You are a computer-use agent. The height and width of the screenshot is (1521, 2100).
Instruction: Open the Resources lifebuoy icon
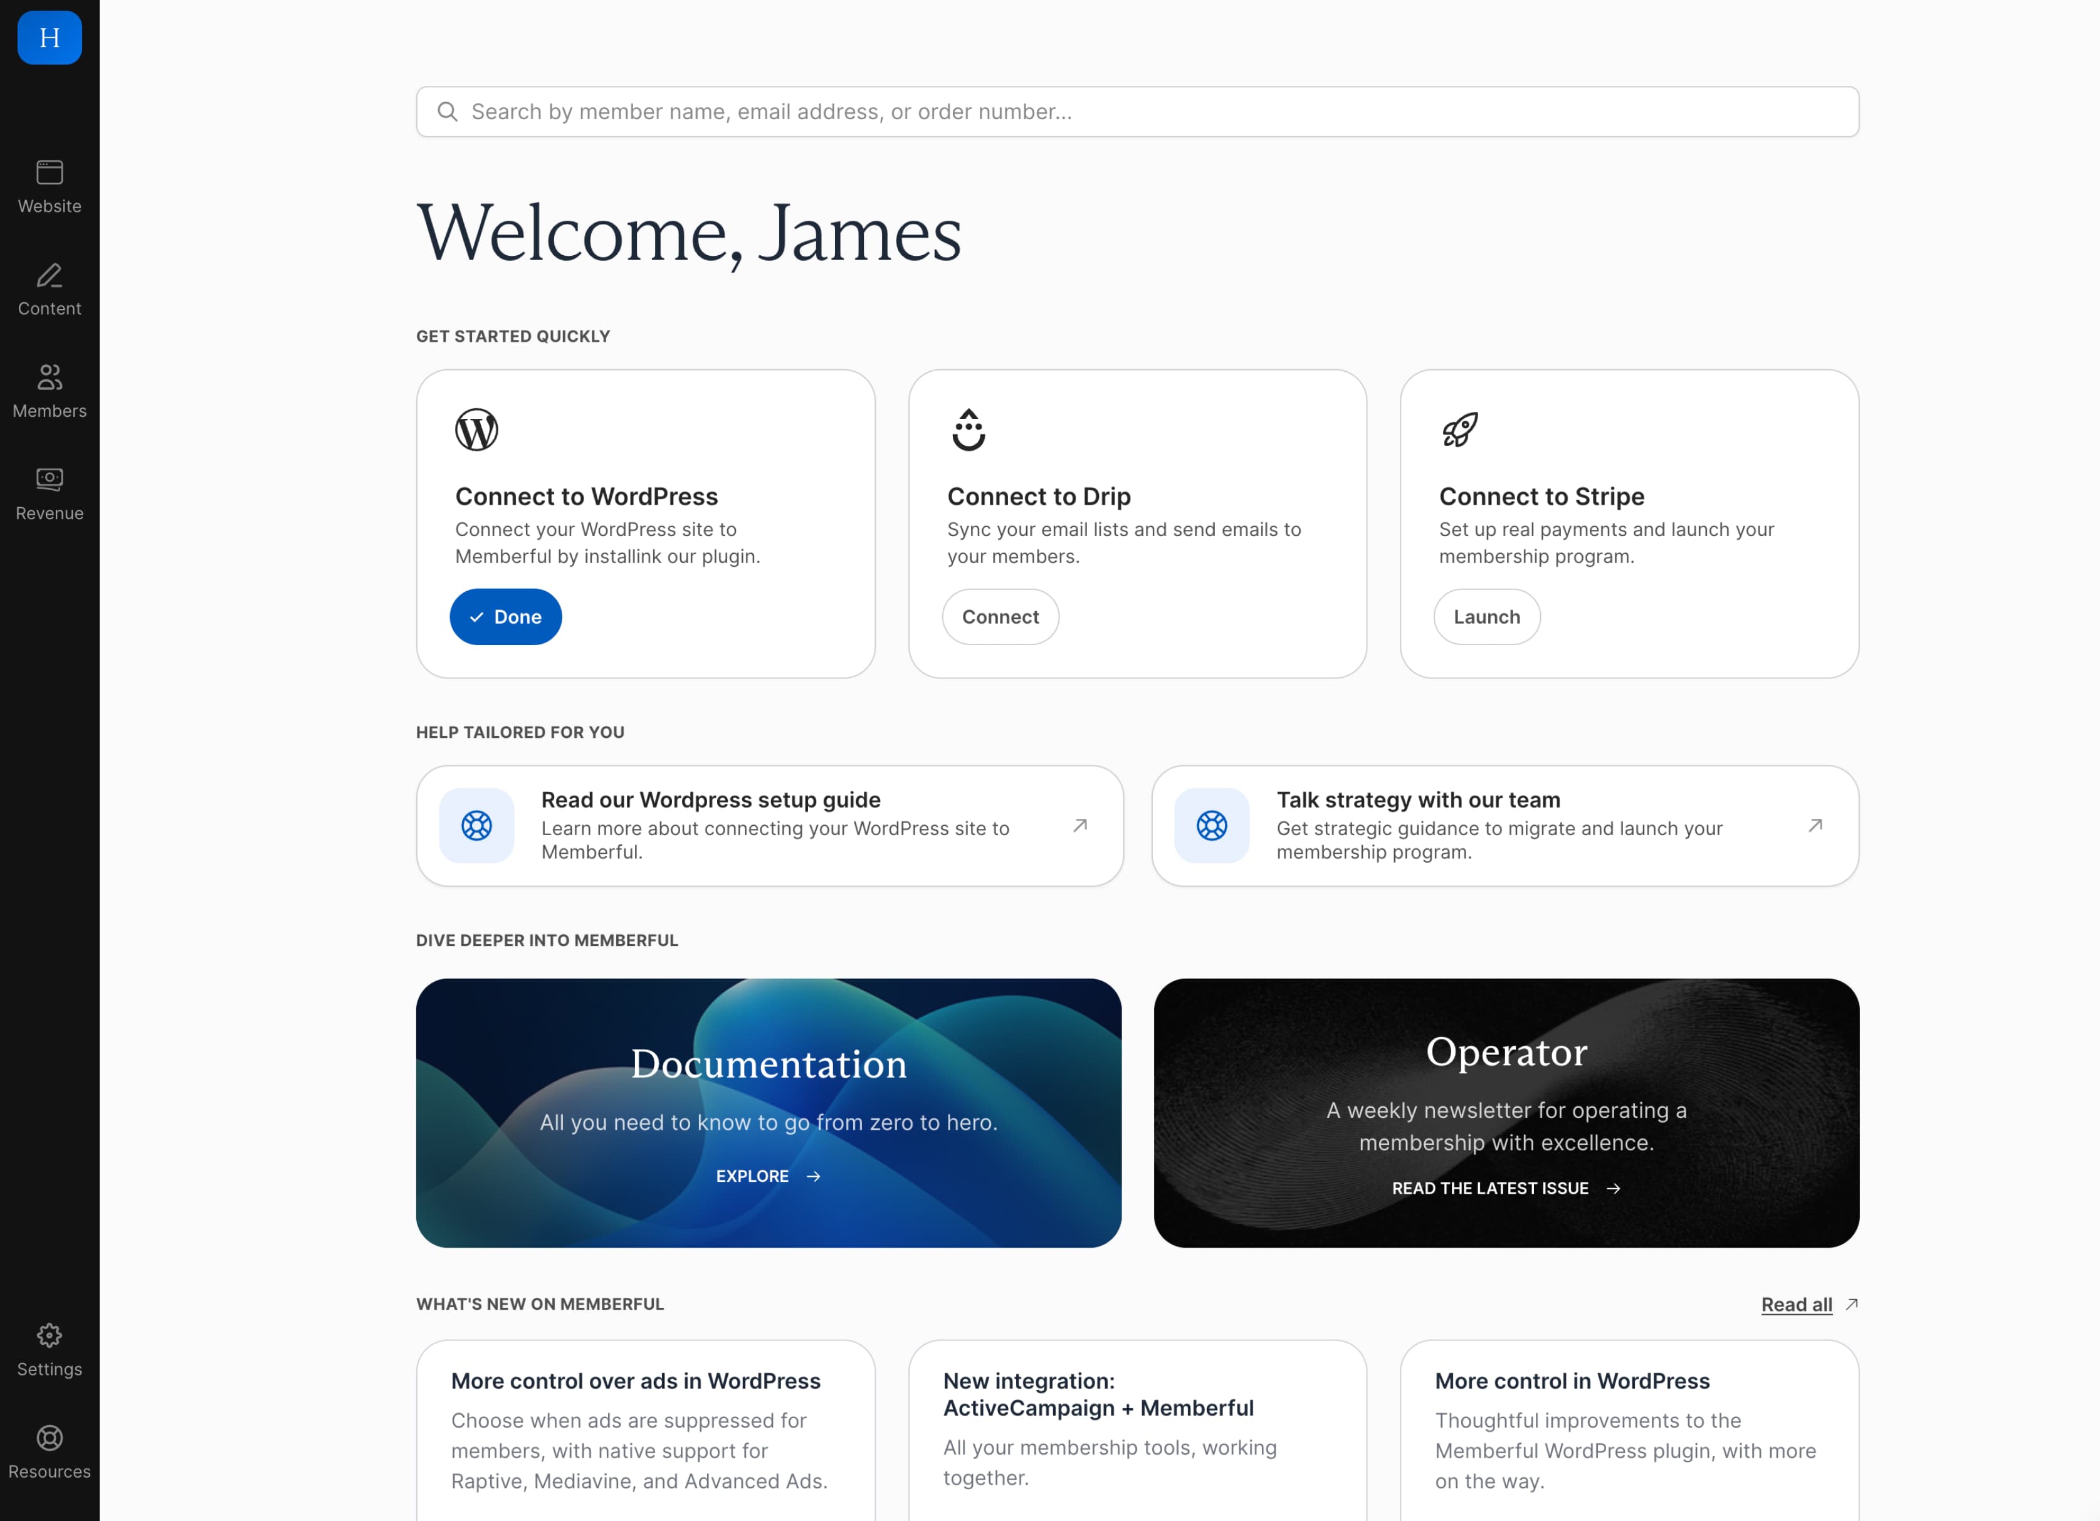pyautogui.click(x=49, y=1438)
